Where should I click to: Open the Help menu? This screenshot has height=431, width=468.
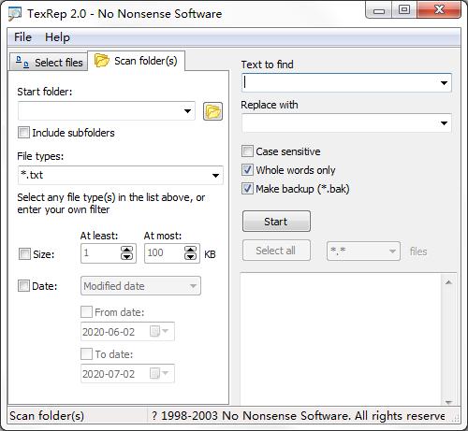pos(57,37)
